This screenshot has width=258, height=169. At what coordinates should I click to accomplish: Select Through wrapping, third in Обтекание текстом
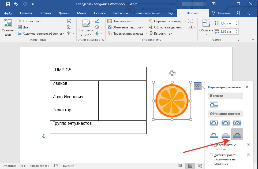[x=237, y=123]
